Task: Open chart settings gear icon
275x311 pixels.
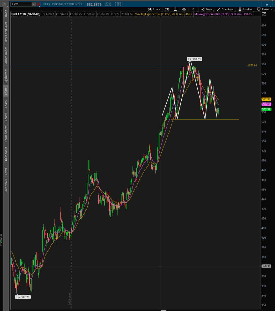Action: (184, 9)
